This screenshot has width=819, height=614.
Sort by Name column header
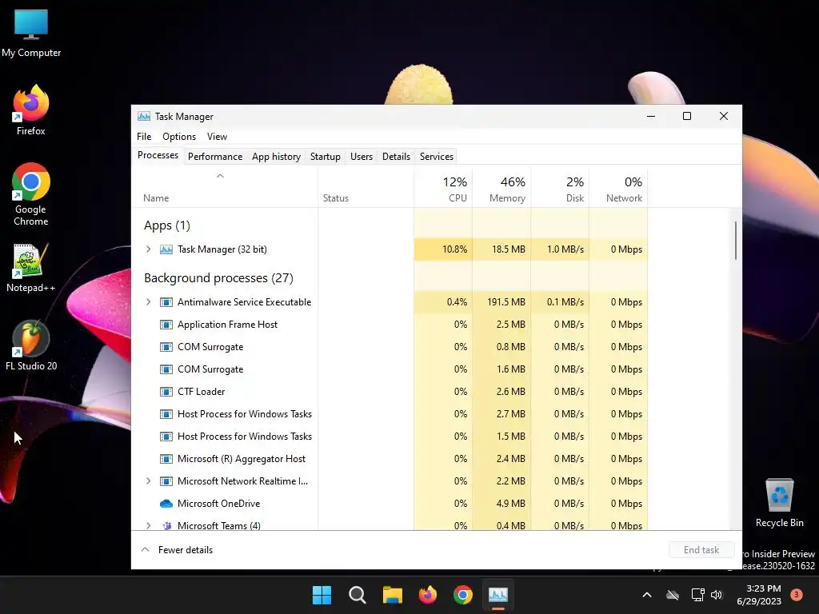[225, 189]
